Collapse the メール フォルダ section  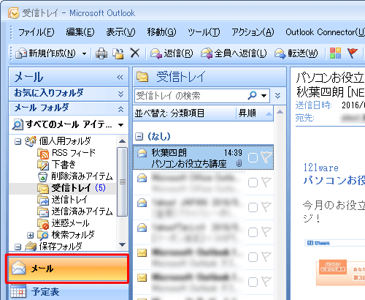120,109
